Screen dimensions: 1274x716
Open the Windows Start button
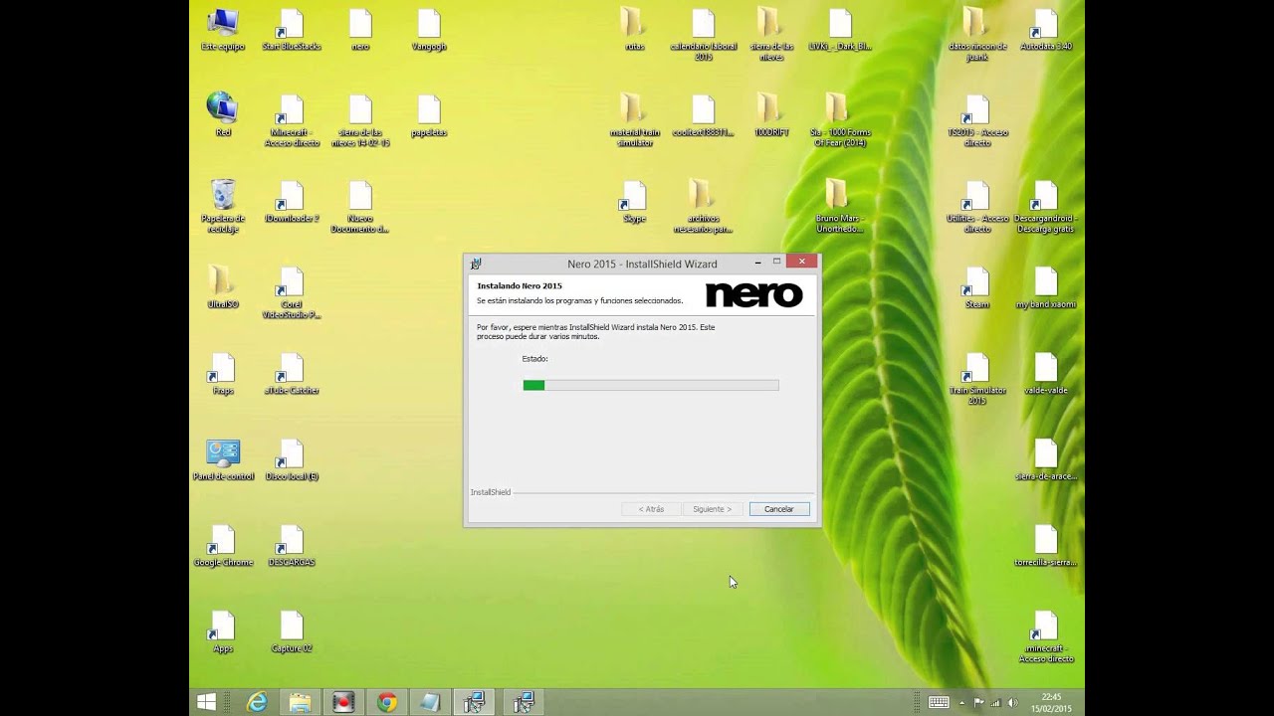coord(206,702)
